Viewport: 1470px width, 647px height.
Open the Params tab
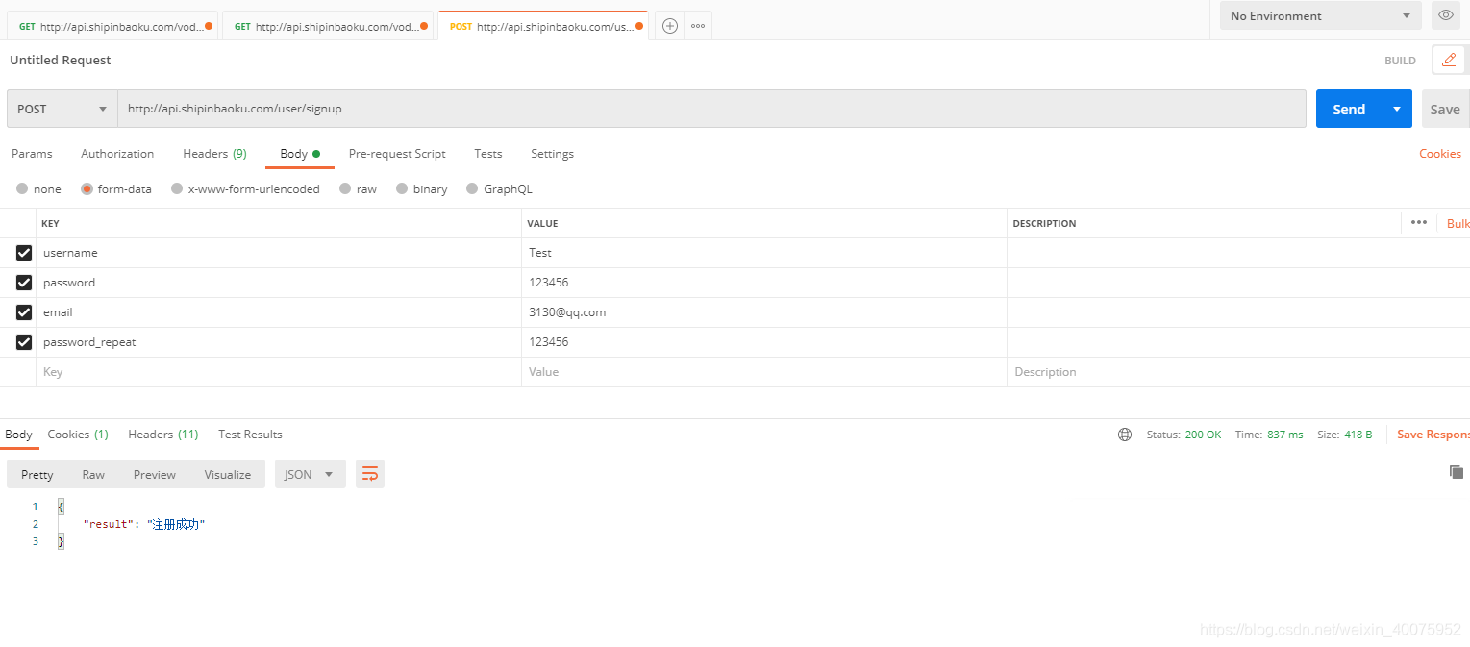32,154
